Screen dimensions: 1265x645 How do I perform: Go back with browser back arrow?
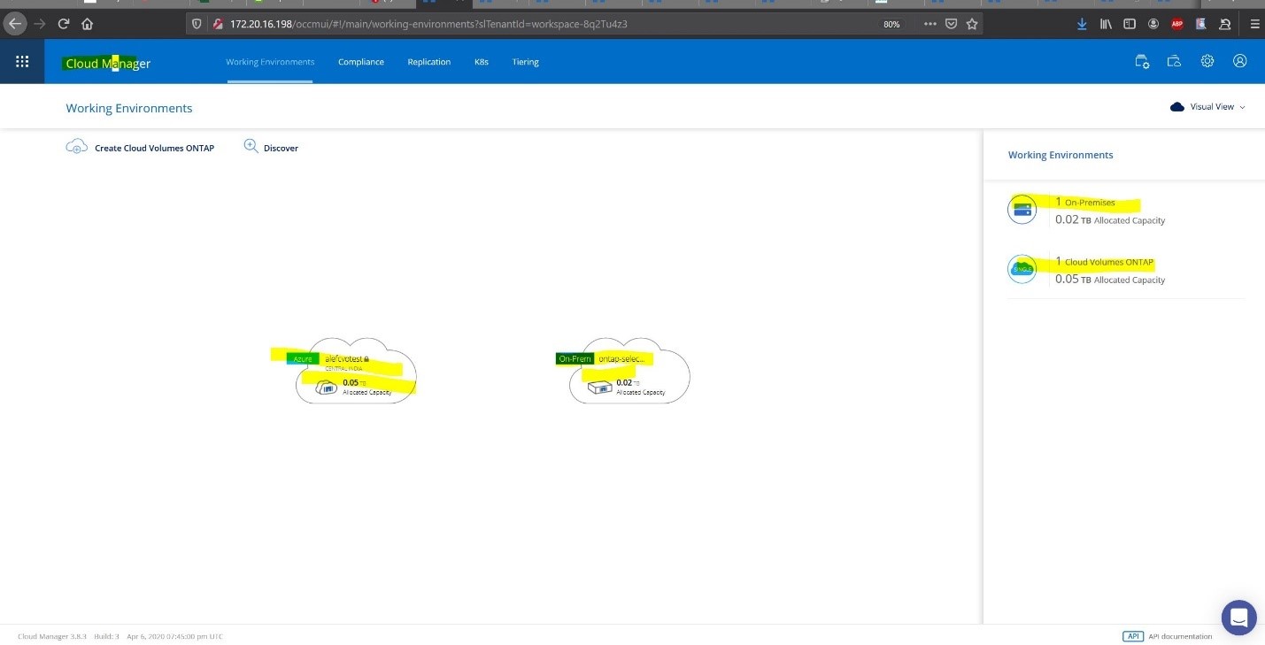click(x=15, y=24)
